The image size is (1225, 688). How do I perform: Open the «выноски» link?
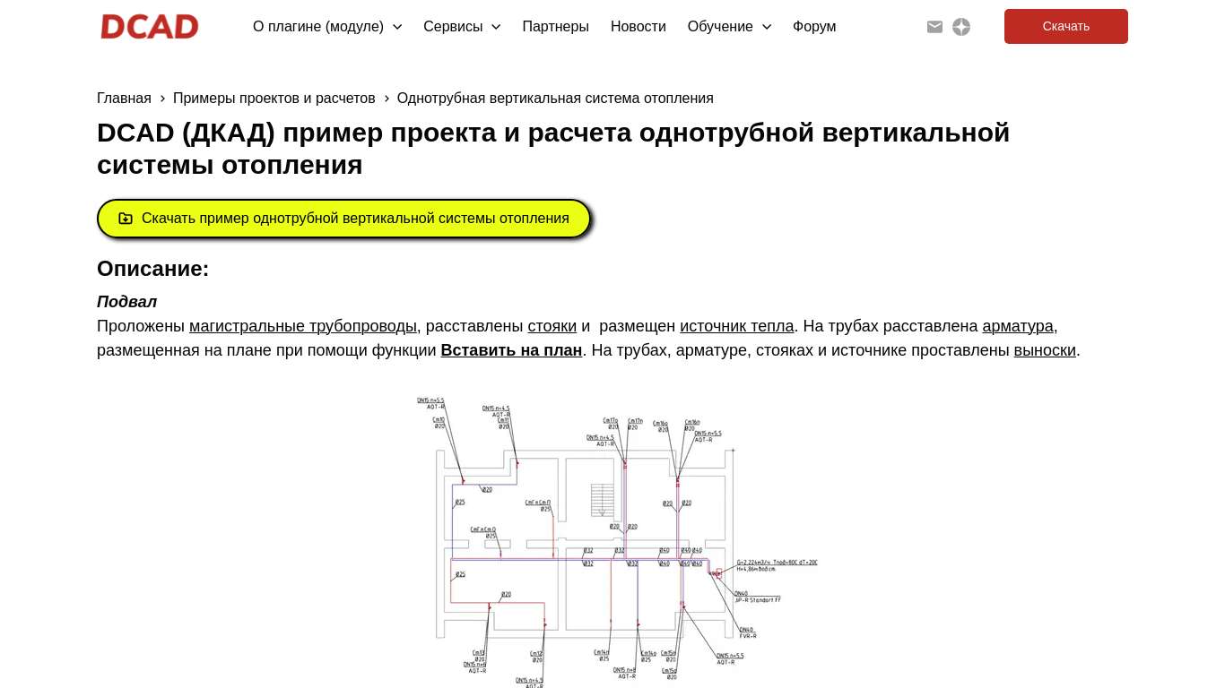pos(1045,350)
